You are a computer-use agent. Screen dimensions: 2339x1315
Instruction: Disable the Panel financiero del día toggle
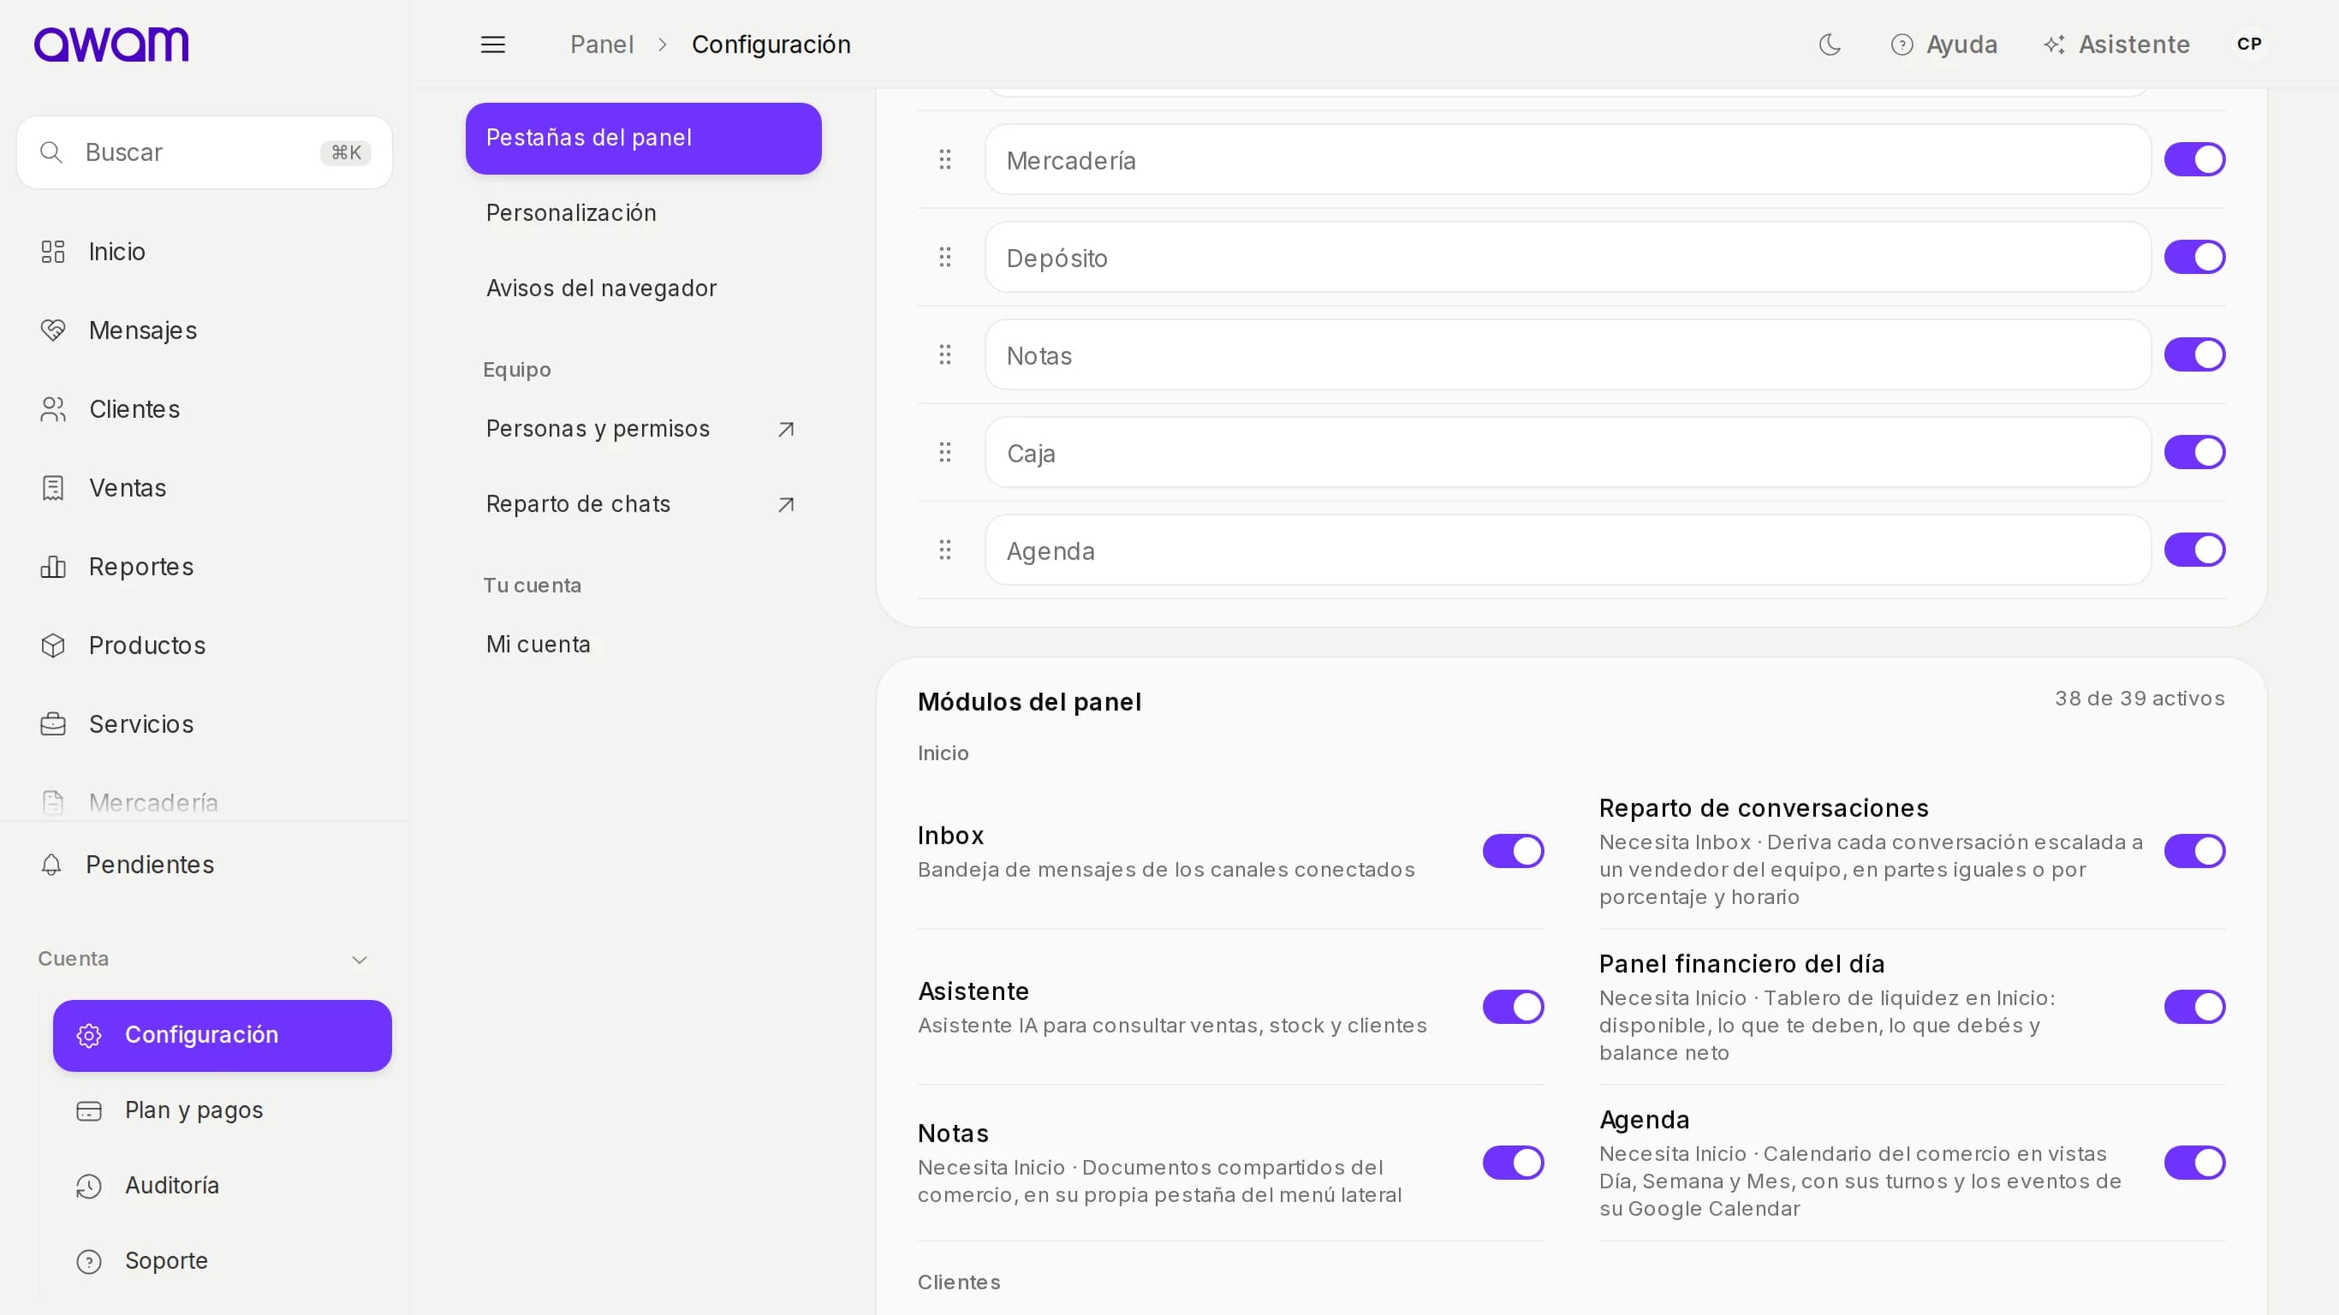pyautogui.click(x=2193, y=1007)
